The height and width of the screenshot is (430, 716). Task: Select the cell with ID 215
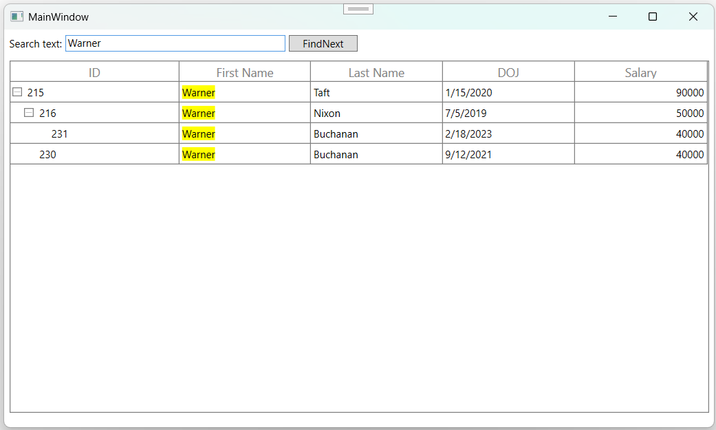[94, 92]
